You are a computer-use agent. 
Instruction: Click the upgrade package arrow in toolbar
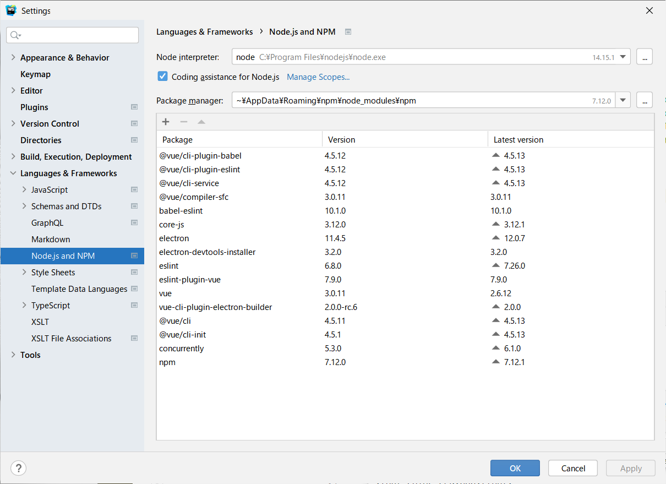(201, 122)
